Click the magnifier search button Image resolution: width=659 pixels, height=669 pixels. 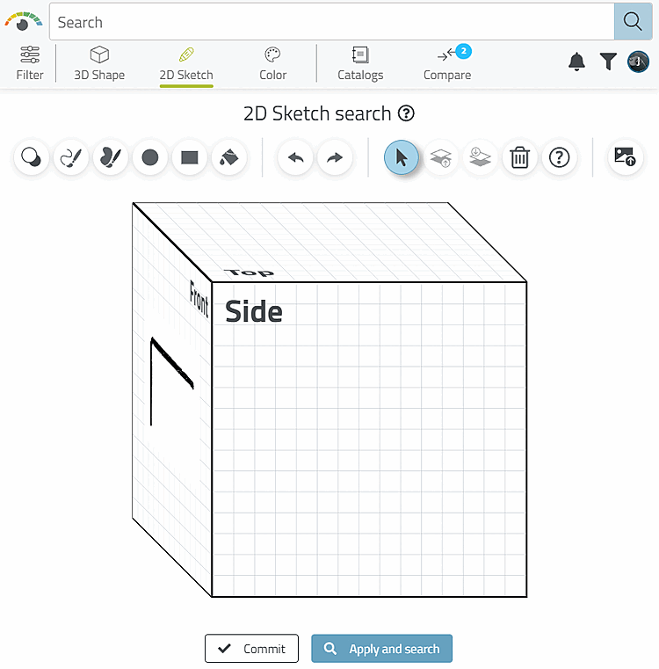coord(633,22)
